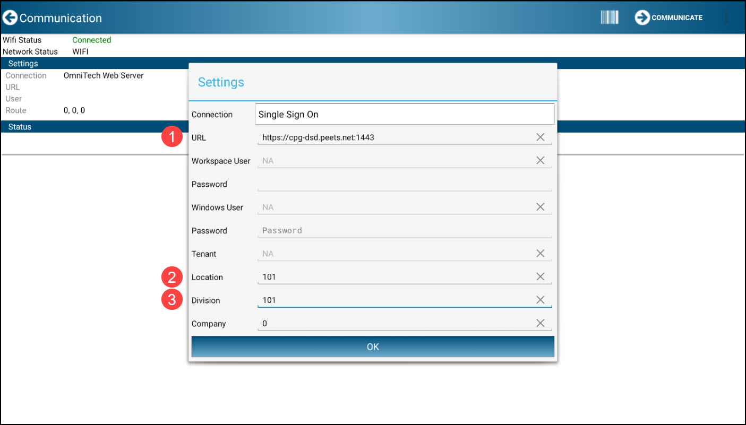Tap the barcode scanner icon
746x425 pixels.
coord(610,18)
